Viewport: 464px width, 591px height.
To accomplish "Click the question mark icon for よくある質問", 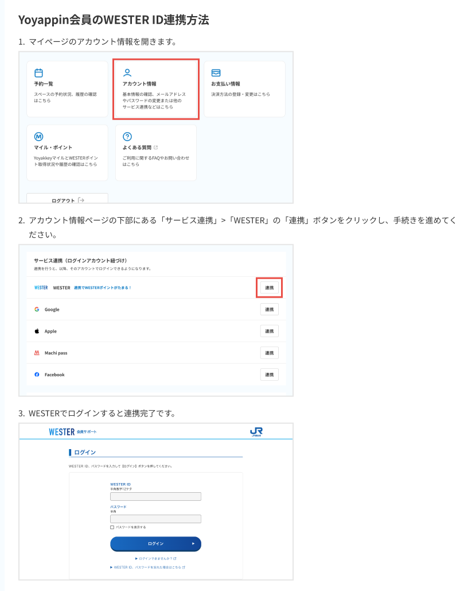I will 127,137.
